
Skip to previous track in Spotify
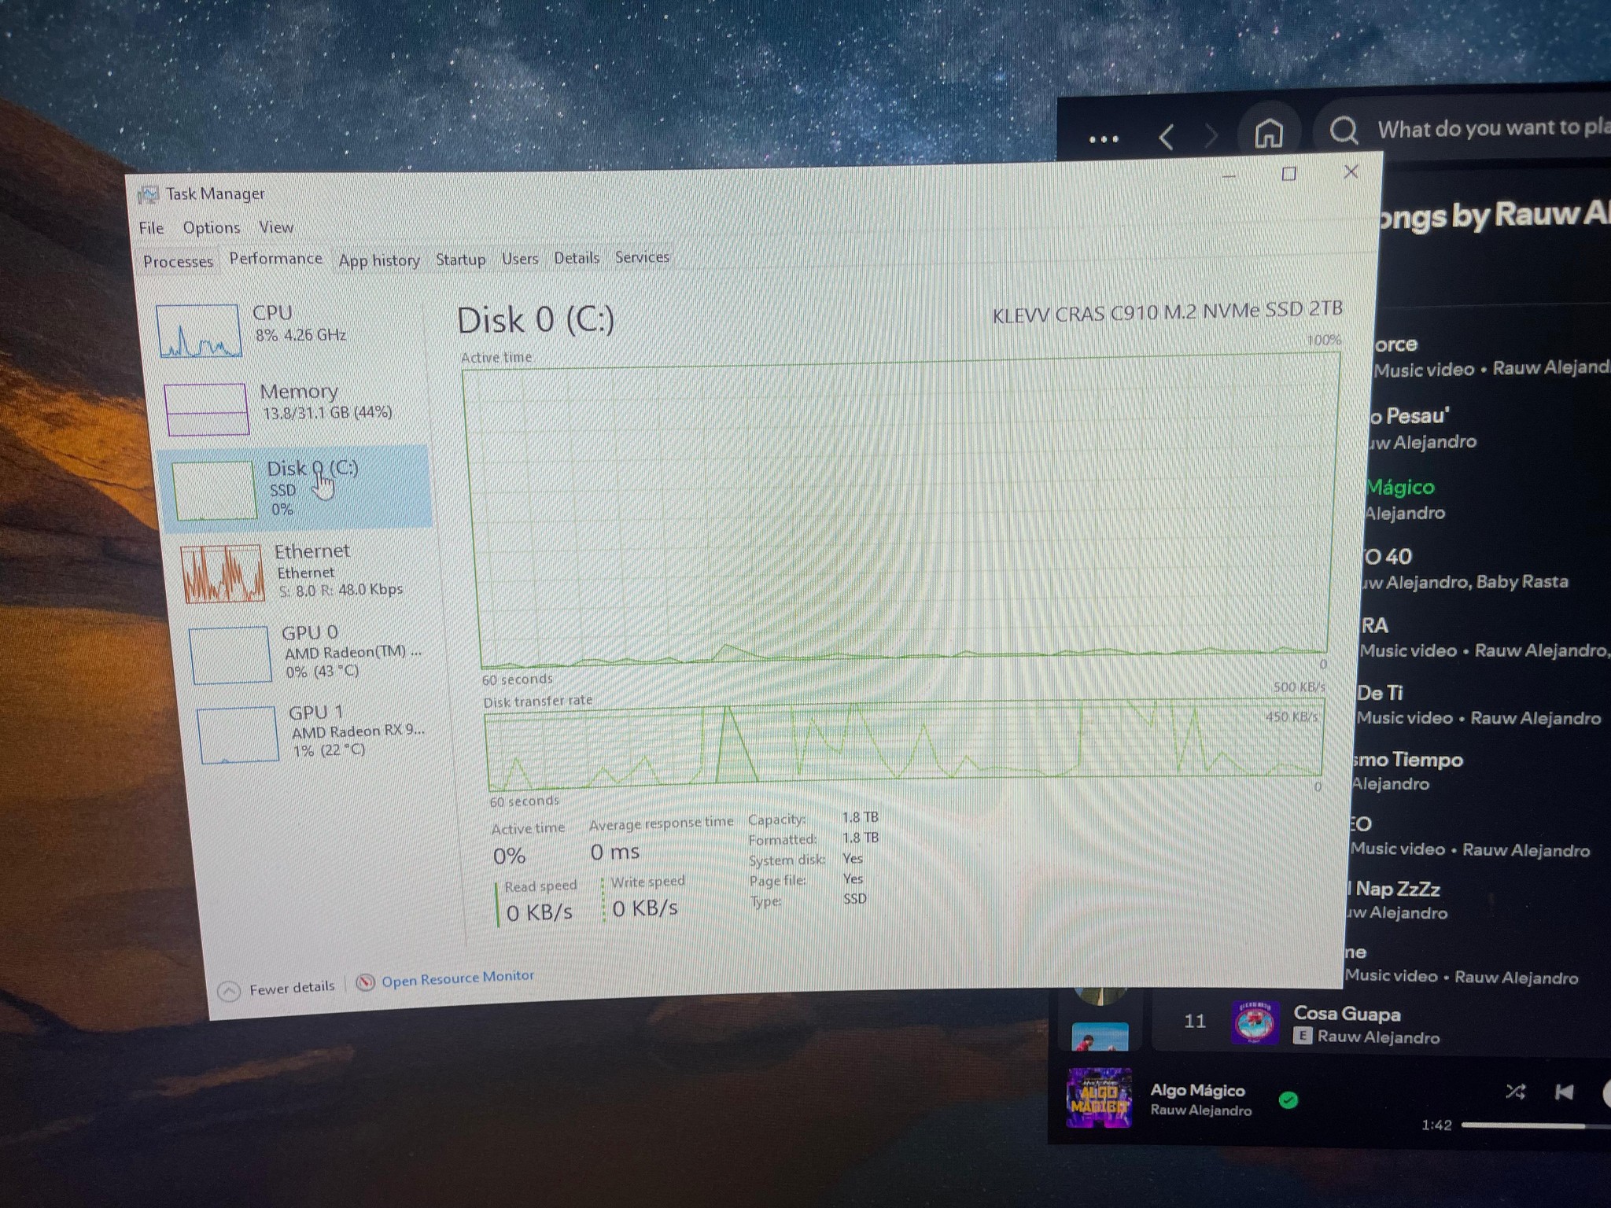coord(1564,1092)
